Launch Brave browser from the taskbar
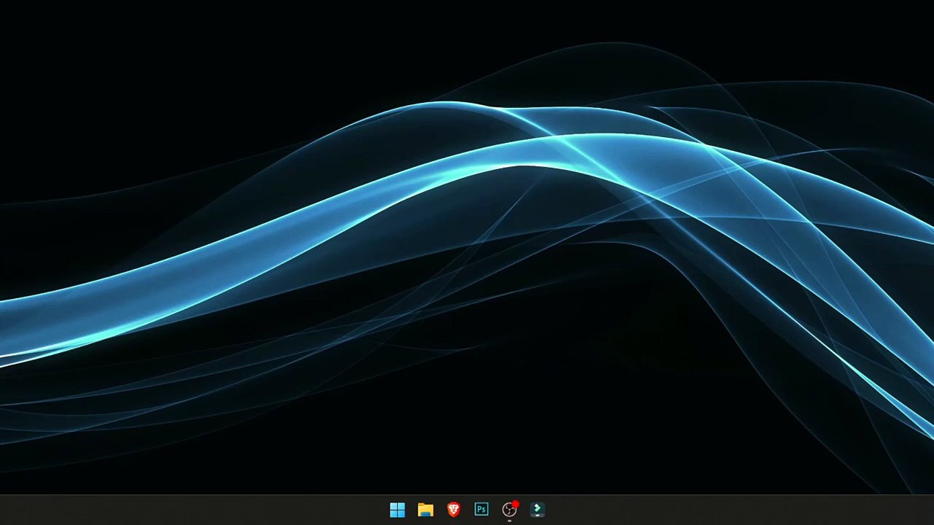The height and width of the screenshot is (525, 934). pyautogui.click(x=453, y=510)
